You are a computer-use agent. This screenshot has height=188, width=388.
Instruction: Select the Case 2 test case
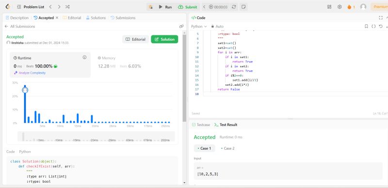coord(227,148)
